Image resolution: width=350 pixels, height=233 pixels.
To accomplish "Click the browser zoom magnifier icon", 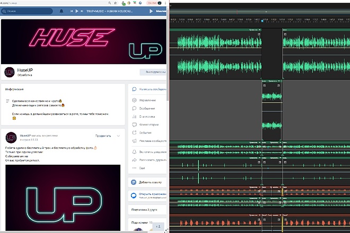I will click(x=110, y=3).
